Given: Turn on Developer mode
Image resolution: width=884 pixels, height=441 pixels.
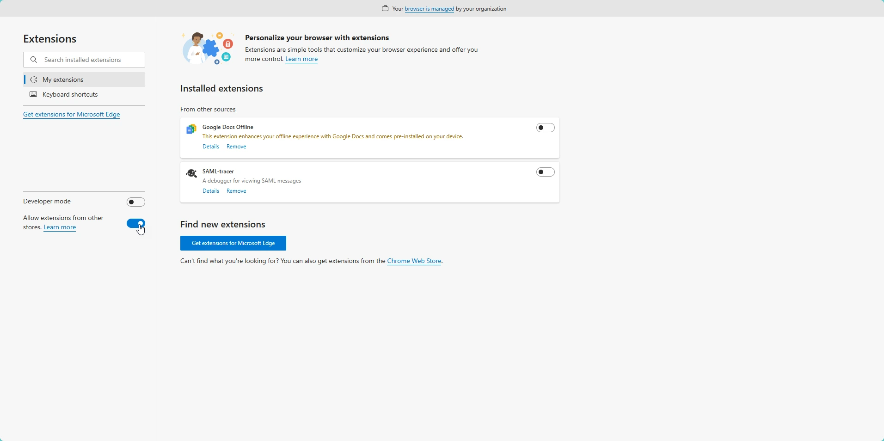Looking at the screenshot, I should point(136,202).
